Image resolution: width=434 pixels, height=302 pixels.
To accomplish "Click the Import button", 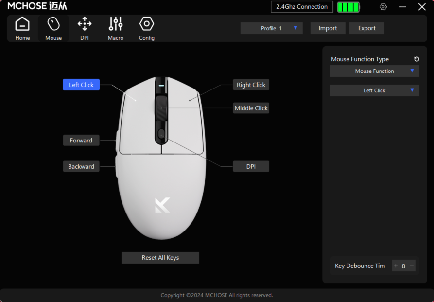I will pos(328,28).
